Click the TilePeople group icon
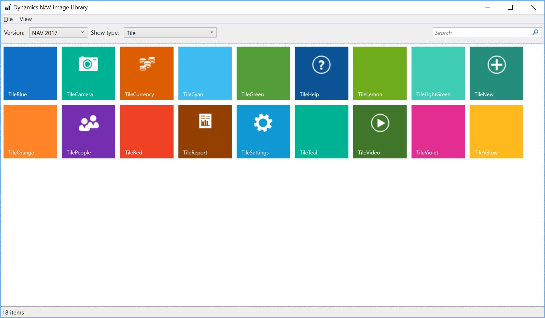 coord(88,122)
